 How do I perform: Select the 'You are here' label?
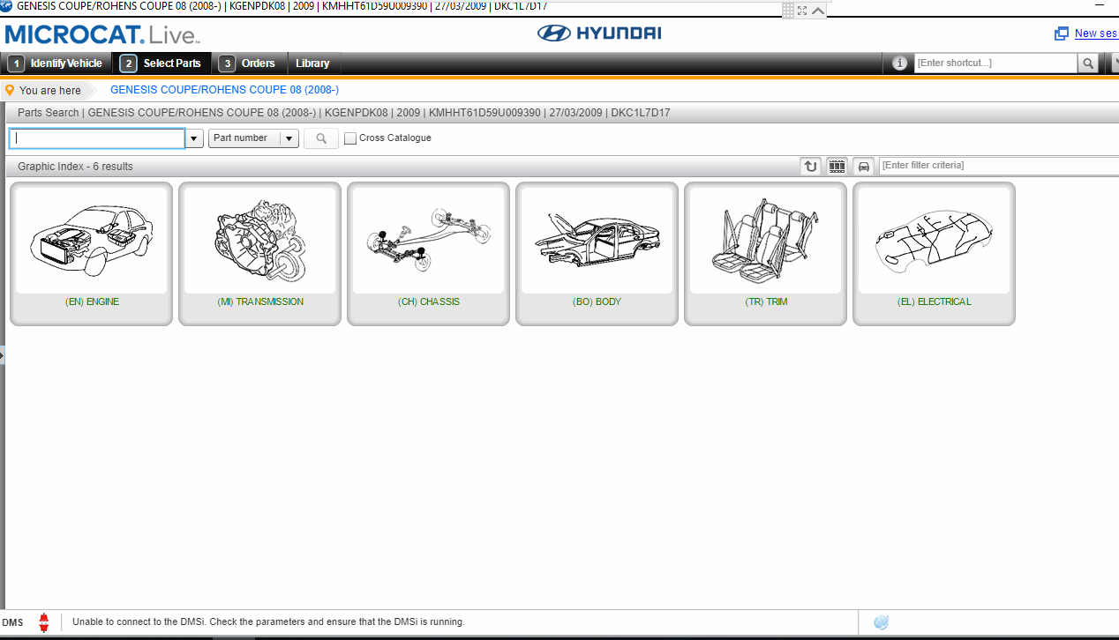pyautogui.click(x=49, y=91)
